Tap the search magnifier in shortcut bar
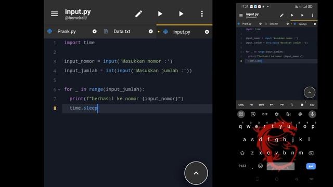 tap(292, 105)
